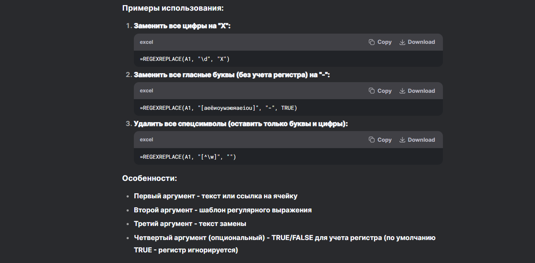Copy the vowels replacement formula code block
Screen dimensions: 535x263
(380, 91)
